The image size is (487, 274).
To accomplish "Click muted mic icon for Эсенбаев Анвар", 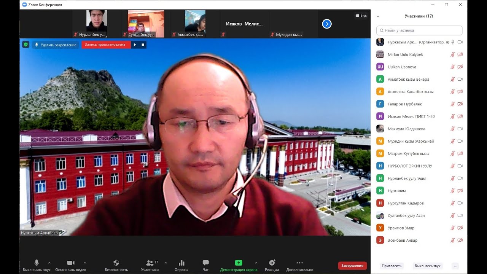I will pyautogui.click(x=453, y=240).
